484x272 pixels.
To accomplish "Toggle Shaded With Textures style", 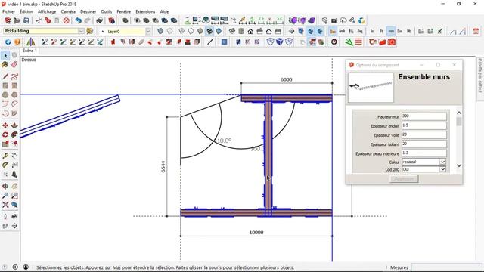I will [x=209, y=31].
